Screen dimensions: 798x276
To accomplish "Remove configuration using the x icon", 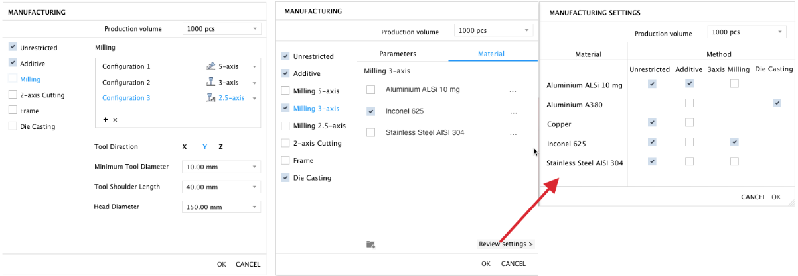I will [115, 120].
